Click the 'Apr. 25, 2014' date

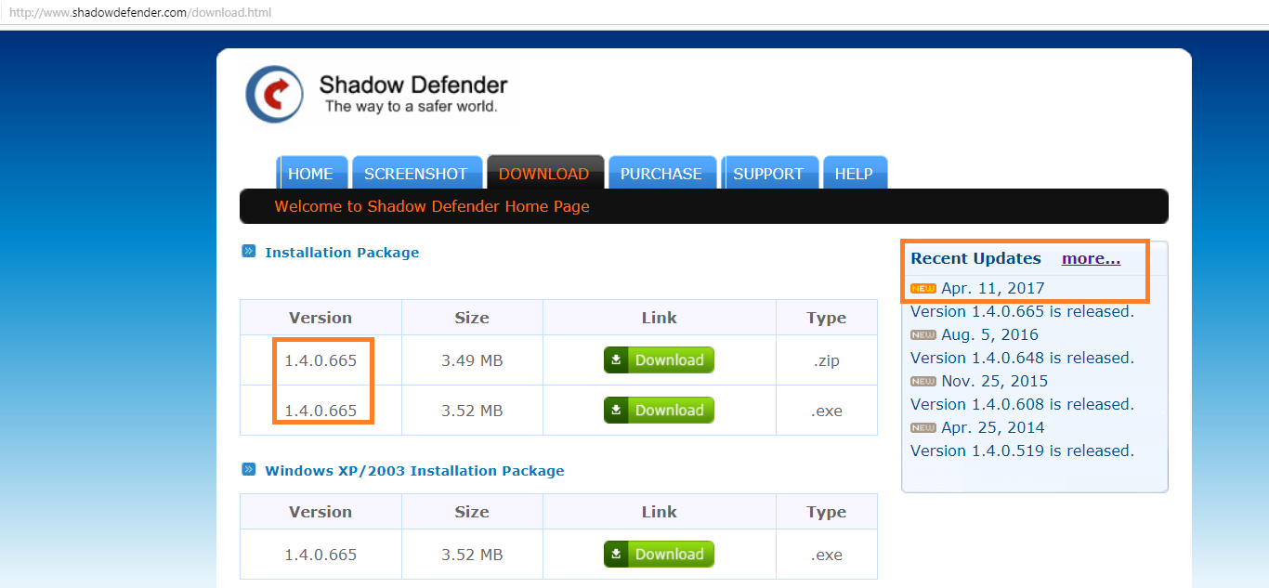point(993,428)
